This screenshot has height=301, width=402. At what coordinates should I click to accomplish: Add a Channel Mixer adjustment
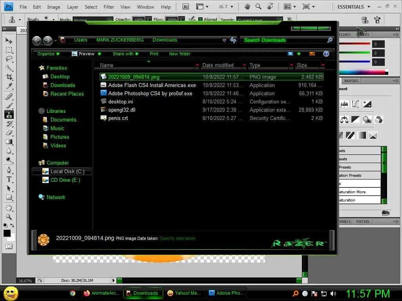click(x=378, y=120)
